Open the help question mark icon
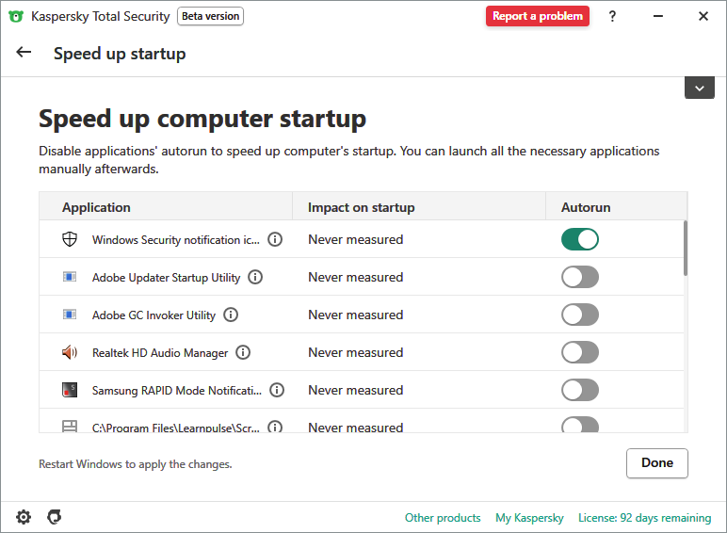Viewport: 727px width, 533px height. [612, 16]
